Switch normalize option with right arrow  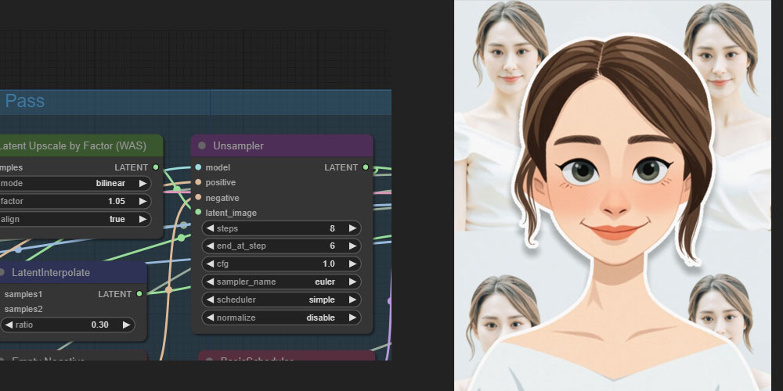point(352,317)
